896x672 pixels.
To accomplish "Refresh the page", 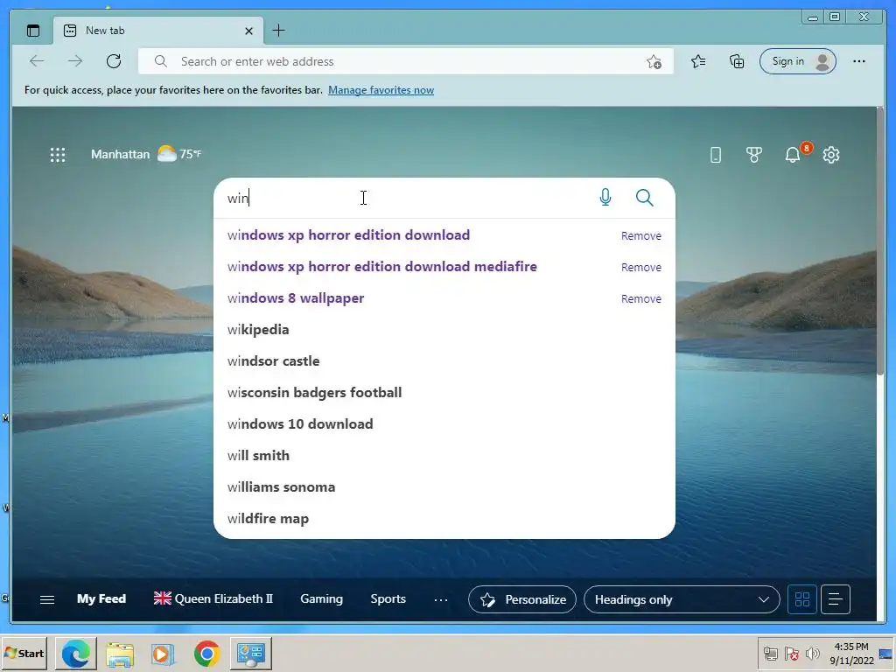I will click(x=114, y=61).
